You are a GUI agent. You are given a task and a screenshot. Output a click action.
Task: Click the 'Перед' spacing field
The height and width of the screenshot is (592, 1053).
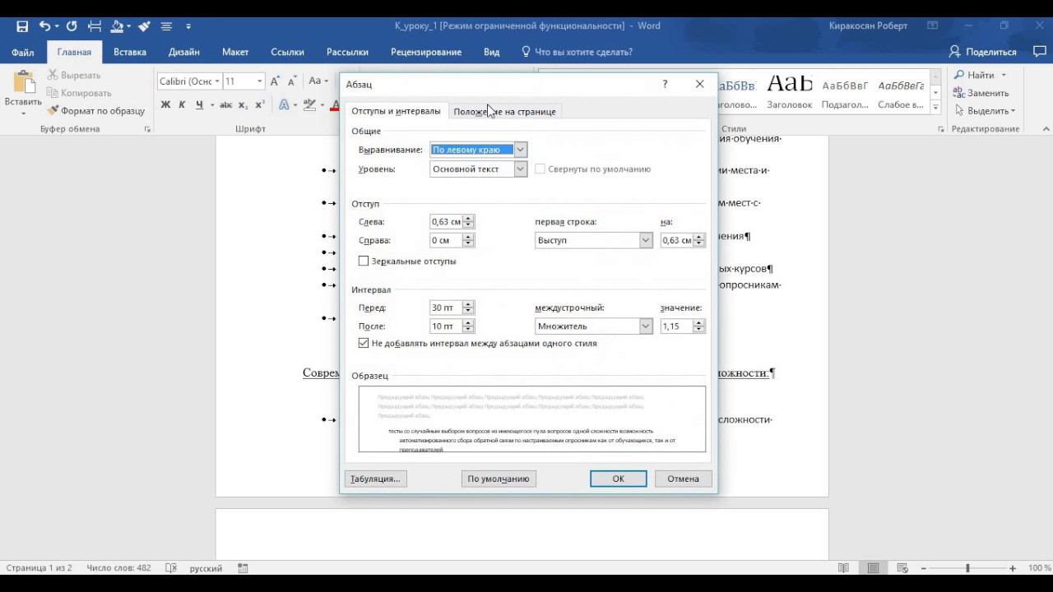tap(446, 308)
